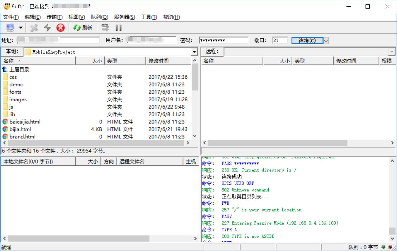Click the green status indicator icon

(383, 247)
